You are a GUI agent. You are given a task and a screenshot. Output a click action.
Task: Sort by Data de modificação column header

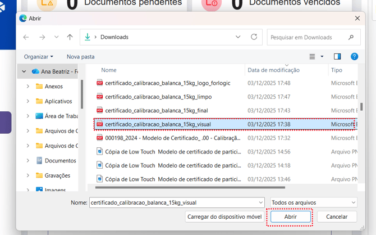pyautogui.click(x=274, y=70)
